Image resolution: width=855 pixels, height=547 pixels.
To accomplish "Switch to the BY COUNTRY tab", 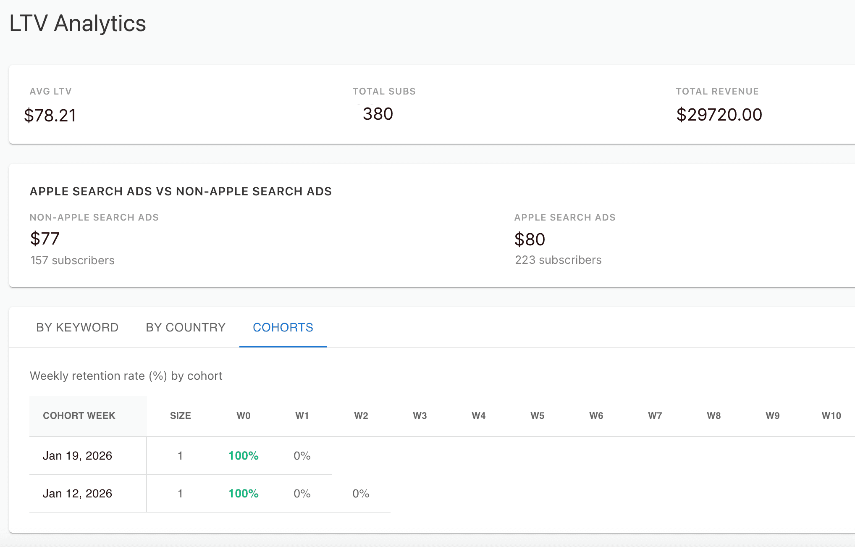I will (x=185, y=327).
